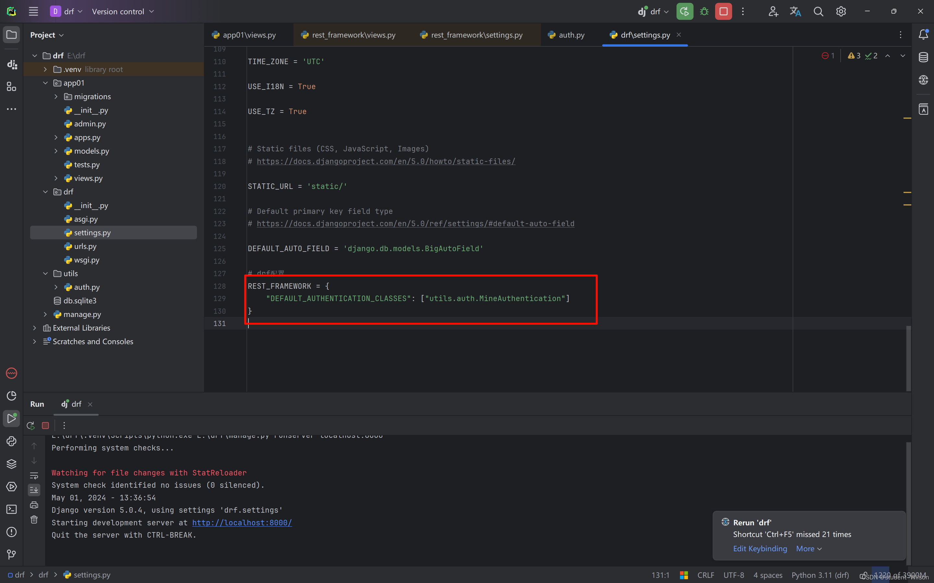Open the Git version control tool window

pyautogui.click(x=12, y=554)
